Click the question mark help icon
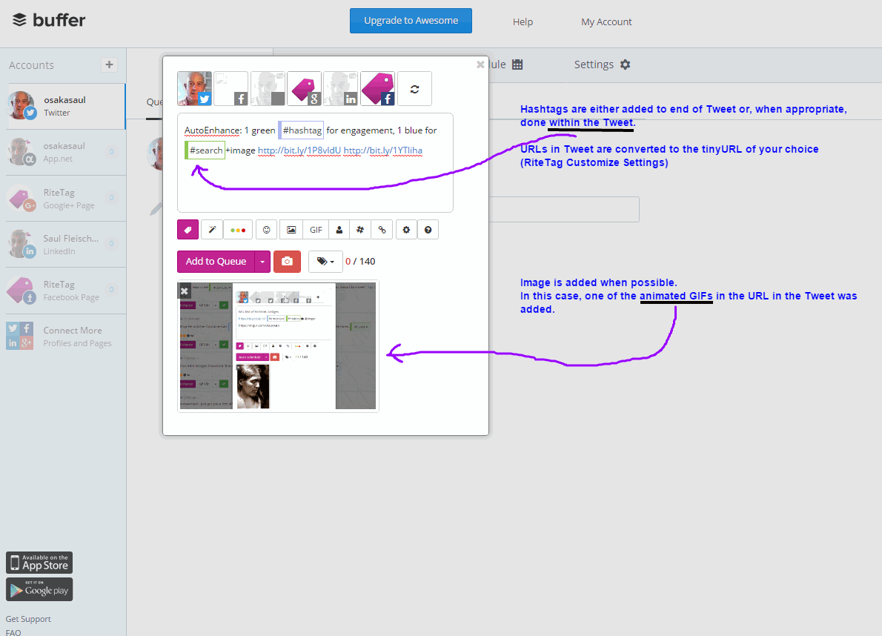Screen dimensions: 882x636 click(428, 230)
